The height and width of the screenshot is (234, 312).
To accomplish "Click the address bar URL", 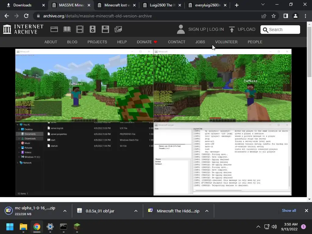I will [x=97, y=16].
